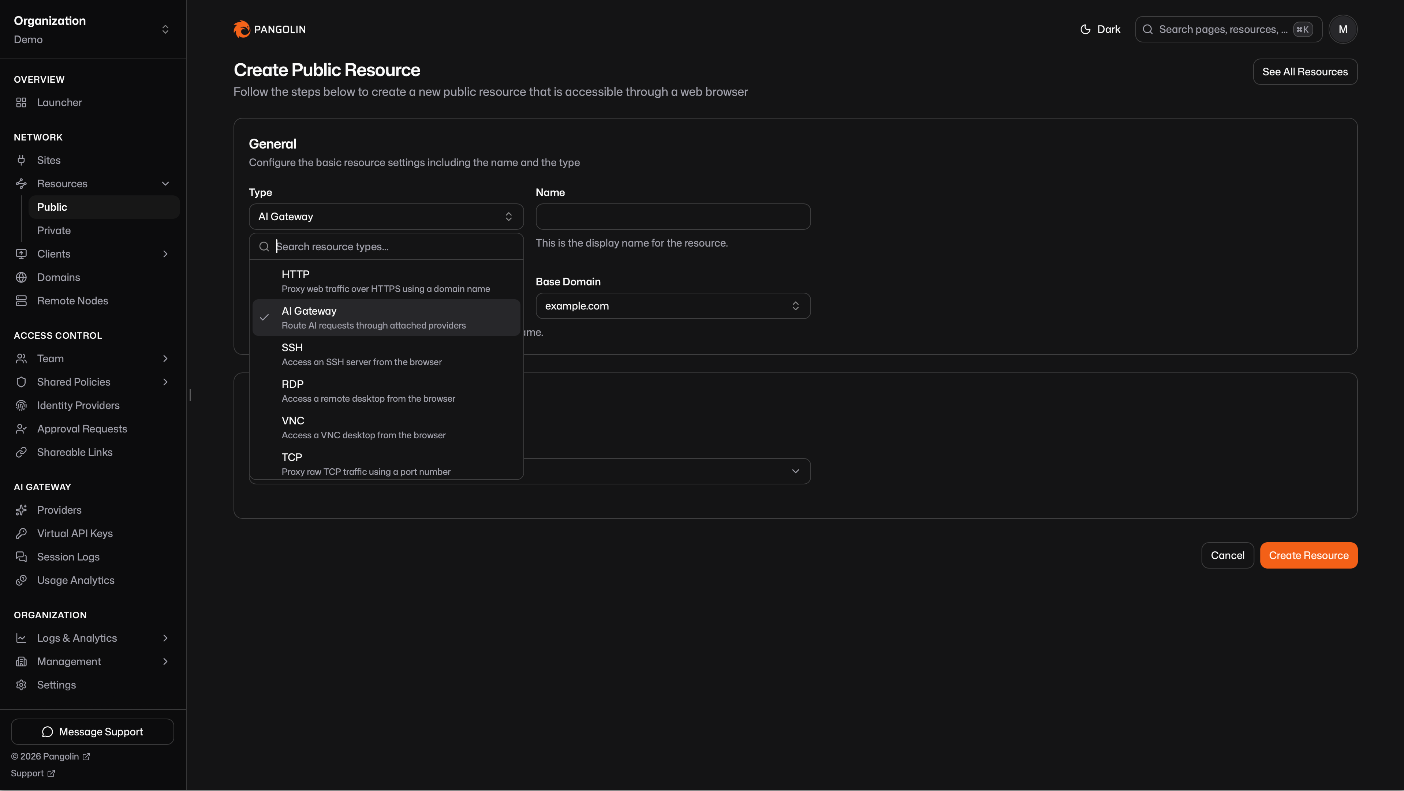Click the Create Resource button
Image resolution: width=1404 pixels, height=791 pixels.
point(1308,555)
